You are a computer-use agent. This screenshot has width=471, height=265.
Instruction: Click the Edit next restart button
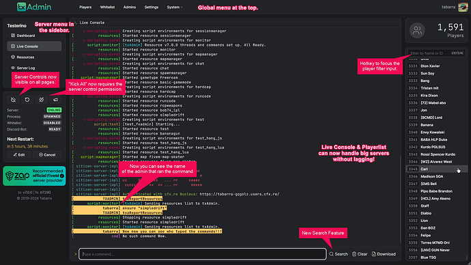tap(19, 155)
